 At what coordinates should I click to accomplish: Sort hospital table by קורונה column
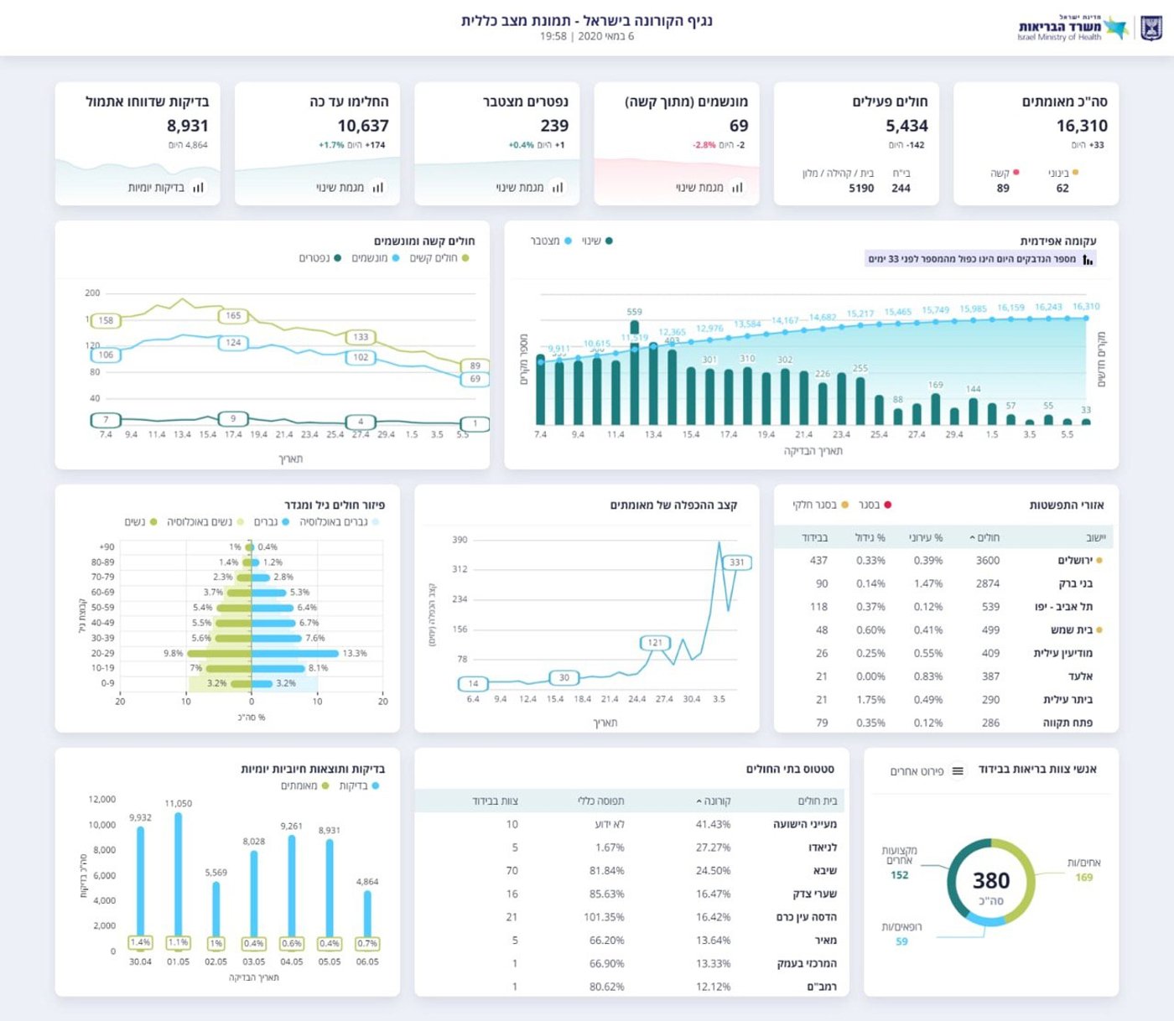714,801
